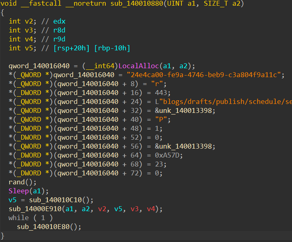Select value 0 on offset 52 line
Image resolution: width=292 pixels, height=242 pixels.
coord(157,137)
